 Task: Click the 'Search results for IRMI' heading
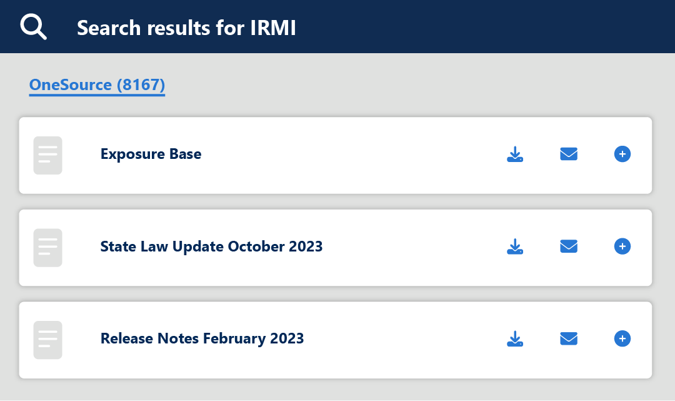coord(186,28)
